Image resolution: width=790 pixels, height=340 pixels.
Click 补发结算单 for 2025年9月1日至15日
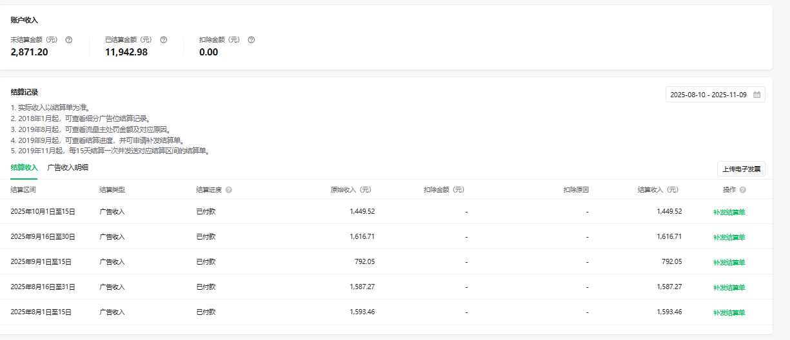coord(729,262)
